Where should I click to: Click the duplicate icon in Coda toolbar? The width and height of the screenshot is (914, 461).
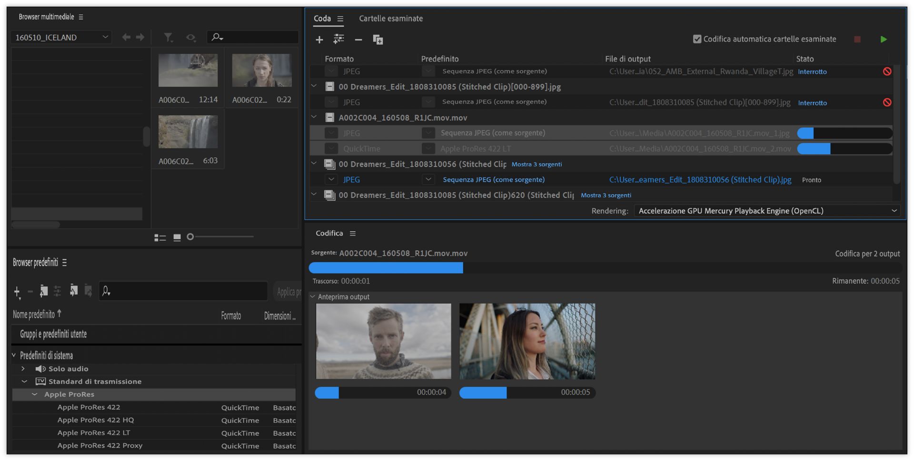click(378, 39)
